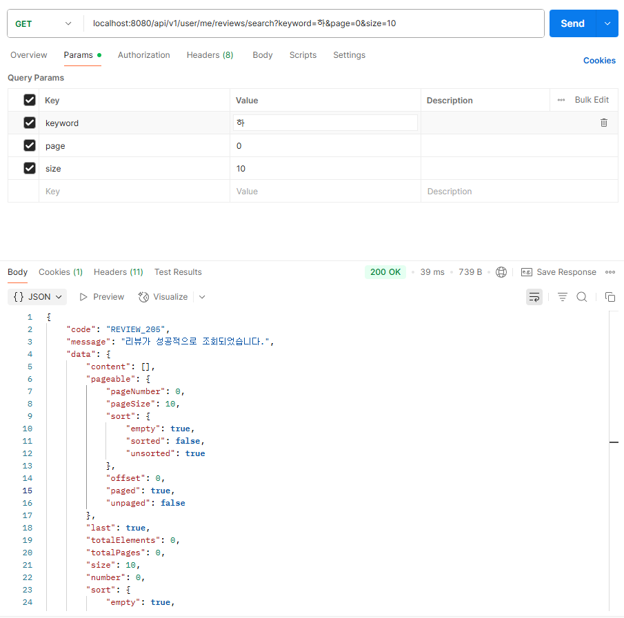Expand the Visualize dropdown chevron
Viewport: 624px width, 618px height.
pyautogui.click(x=202, y=297)
